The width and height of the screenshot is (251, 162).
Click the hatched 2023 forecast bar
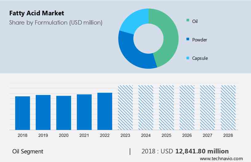pos(125,107)
